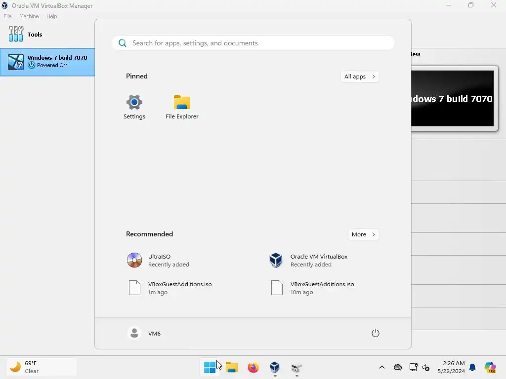This screenshot has height=379, width=506.
Task: Click the Windows 7 preview thumbnail
Action: tap(453, 98)
